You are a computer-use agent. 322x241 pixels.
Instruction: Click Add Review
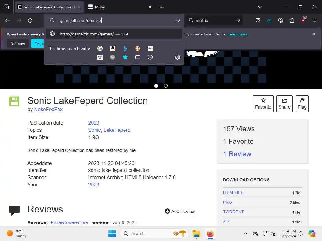180,211
